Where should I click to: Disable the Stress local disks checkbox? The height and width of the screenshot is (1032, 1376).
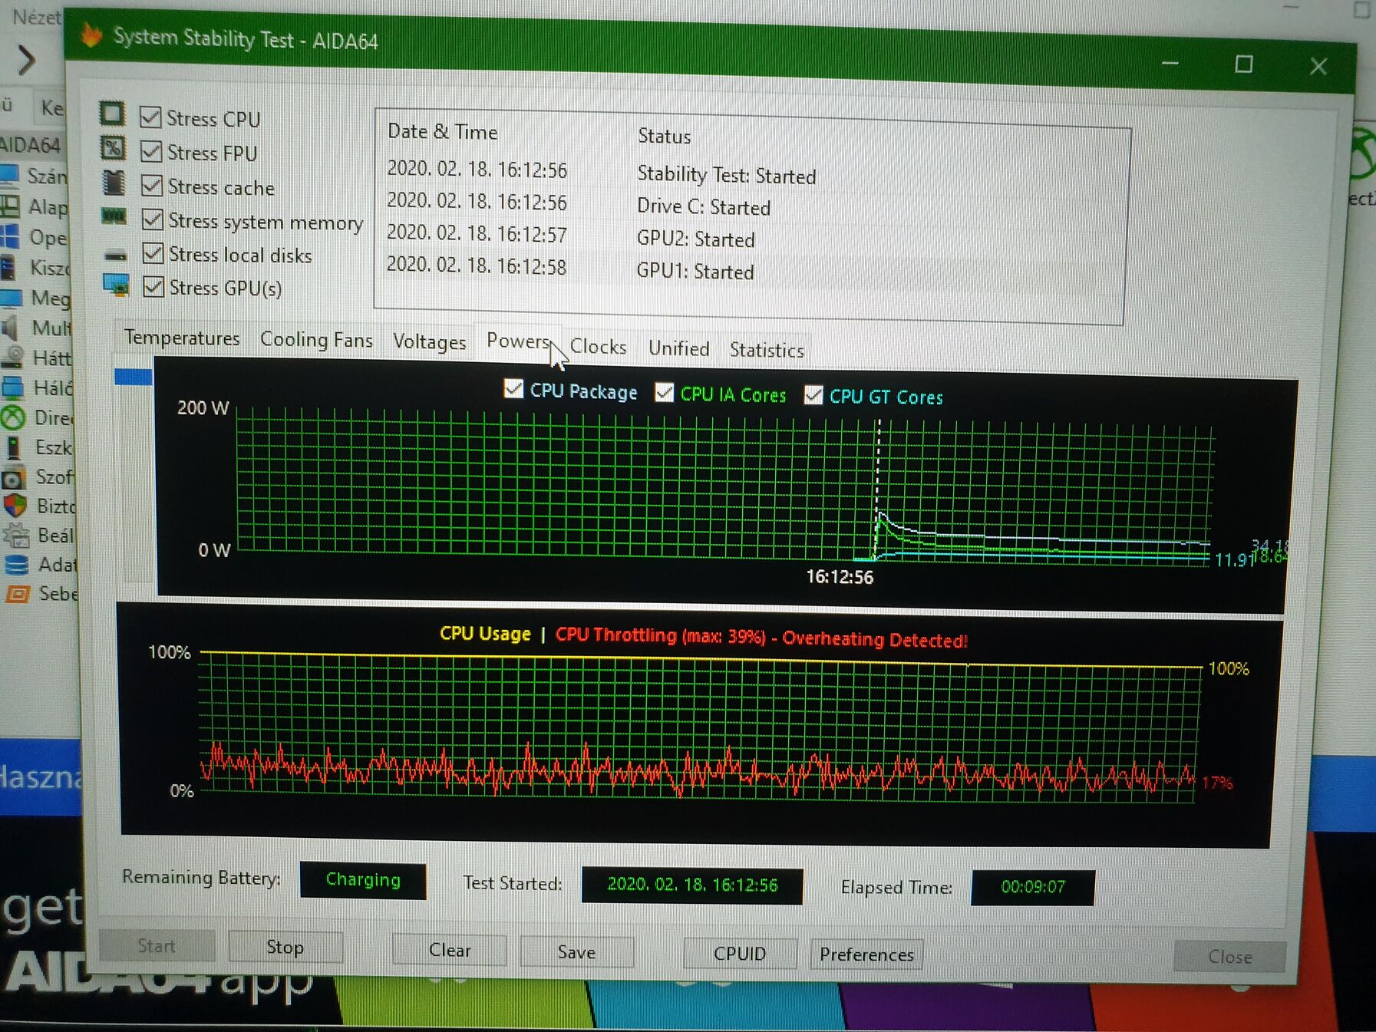(153, 252)
